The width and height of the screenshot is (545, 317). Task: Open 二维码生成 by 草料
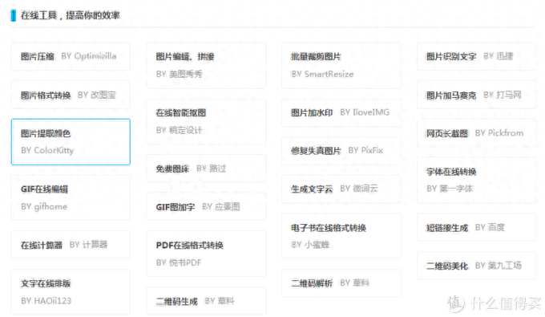click(x=206, y=301)
